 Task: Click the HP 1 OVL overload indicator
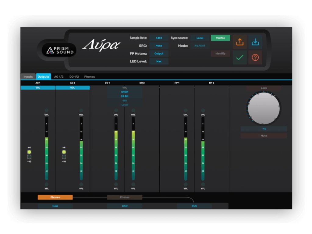click(186, 110)
